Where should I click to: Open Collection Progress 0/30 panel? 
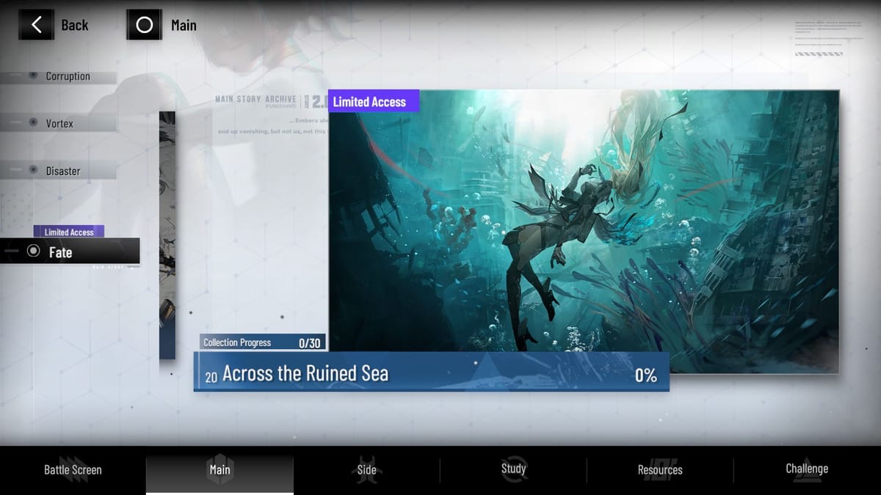[x=262, y=342]
